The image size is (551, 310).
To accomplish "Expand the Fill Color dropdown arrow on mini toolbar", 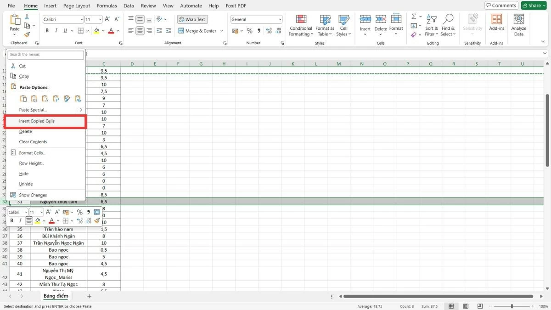I will tap(44, 220).
